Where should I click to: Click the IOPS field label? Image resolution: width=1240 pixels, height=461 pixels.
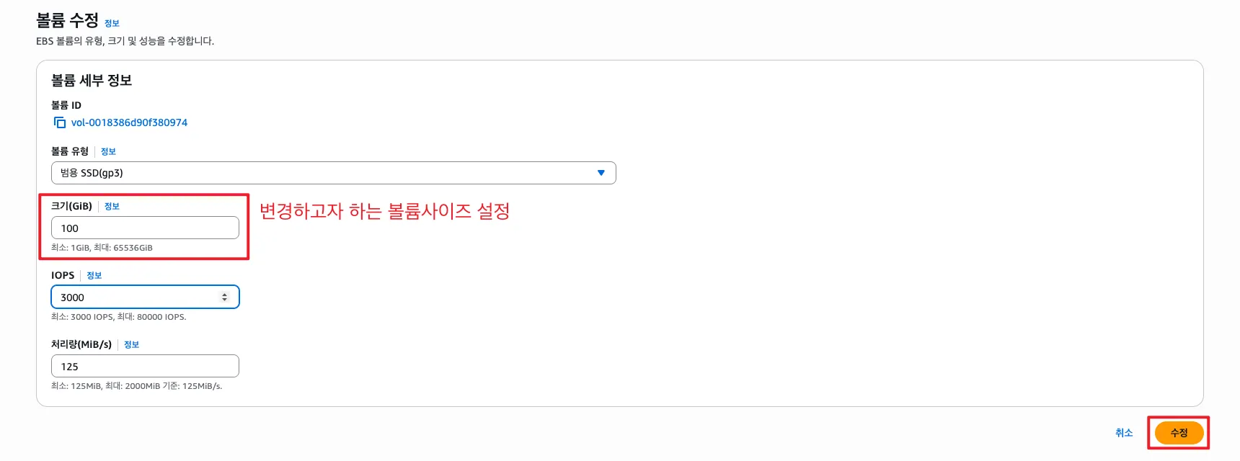(x=63, y=275)
